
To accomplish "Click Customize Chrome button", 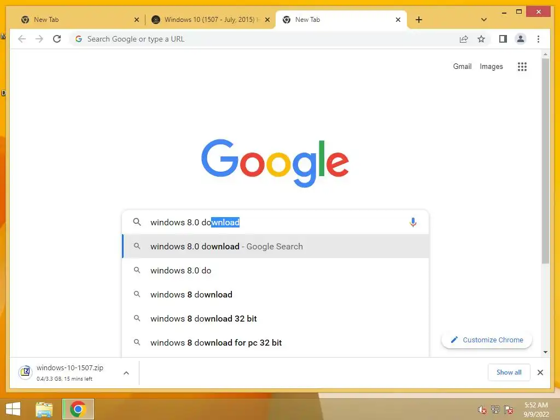I will (487, 340).
